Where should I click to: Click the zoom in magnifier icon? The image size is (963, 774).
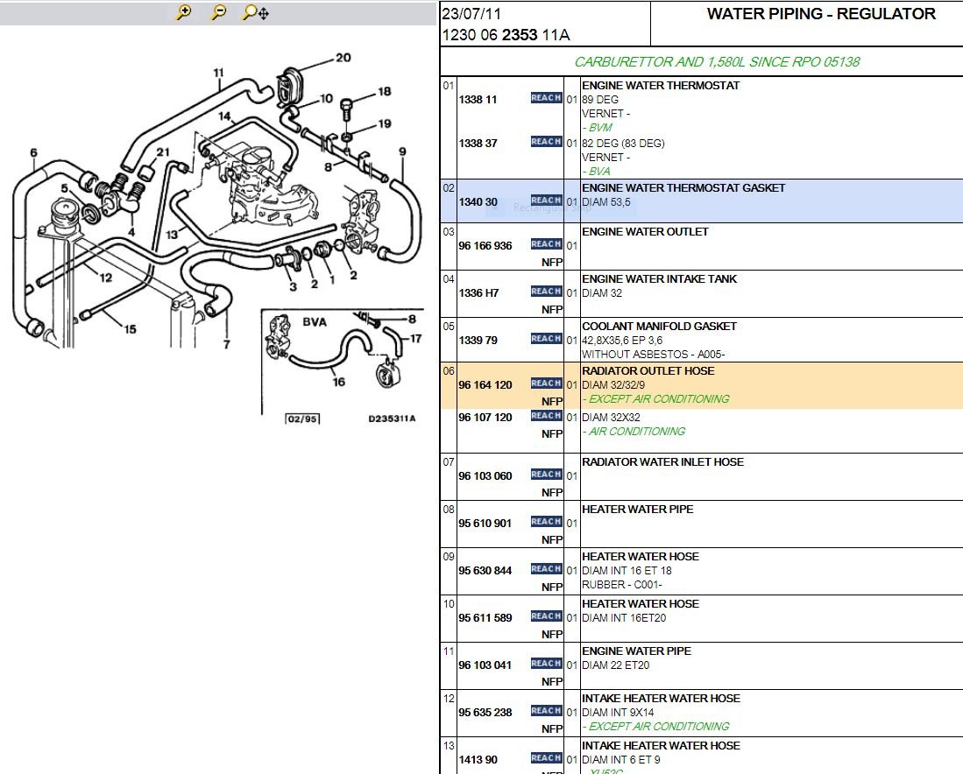tap(183, 12)
